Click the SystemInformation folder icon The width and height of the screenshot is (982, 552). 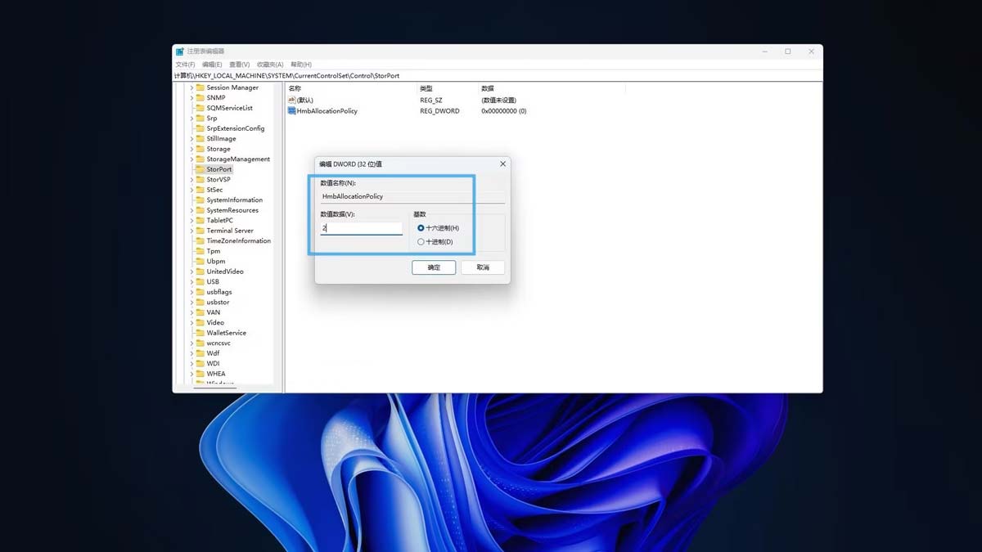[x=200, y=200]
